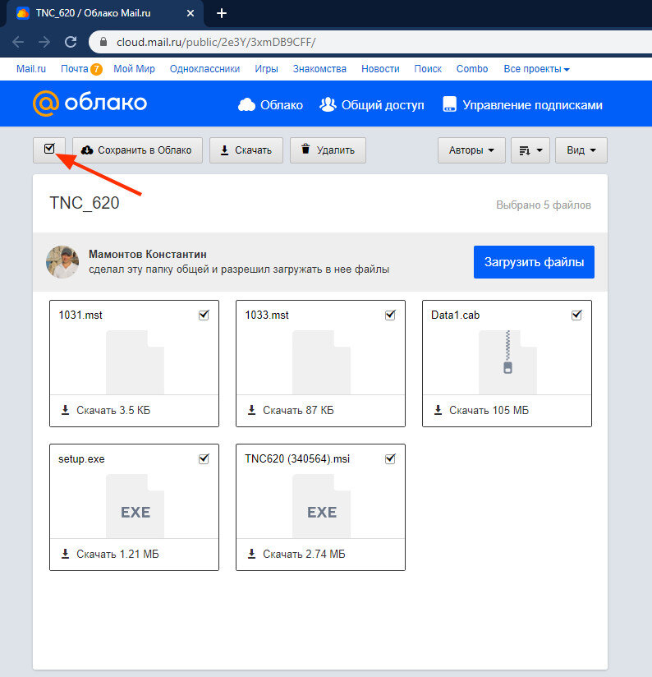652x677 pixels.
Task: Download setup.exe via Скачать 1.21 МБ
Action: [110, 554]
